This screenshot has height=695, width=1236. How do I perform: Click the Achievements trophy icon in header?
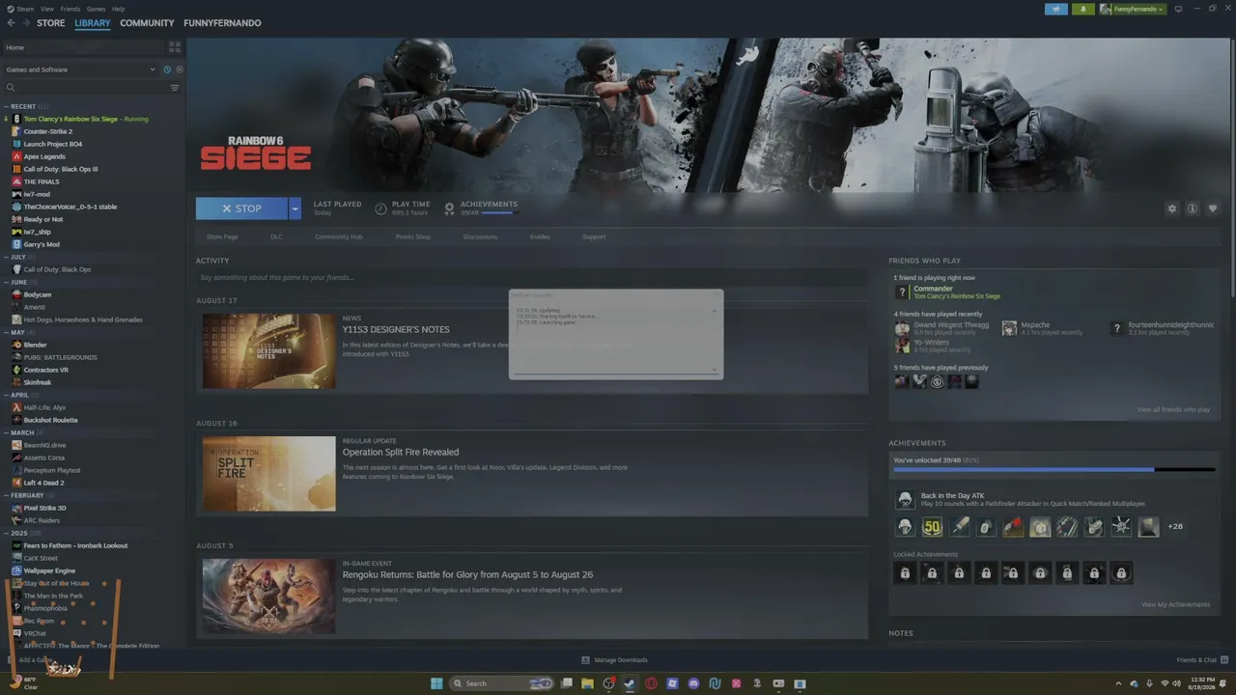pos(449,208)
